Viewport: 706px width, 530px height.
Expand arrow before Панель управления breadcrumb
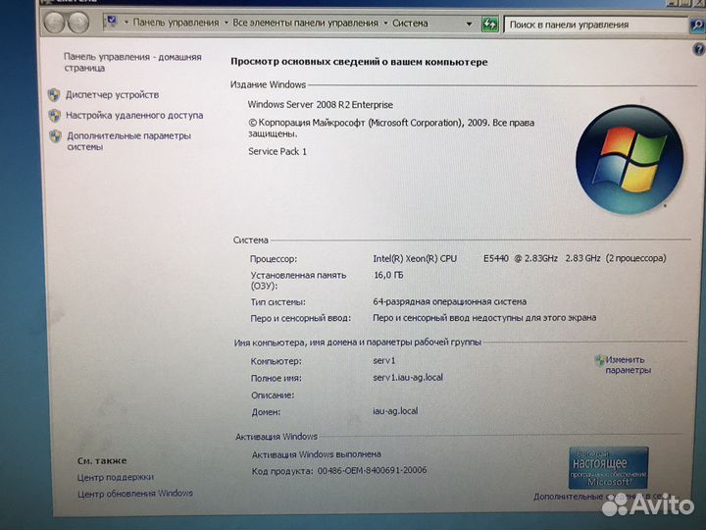(x=126, y=23)
